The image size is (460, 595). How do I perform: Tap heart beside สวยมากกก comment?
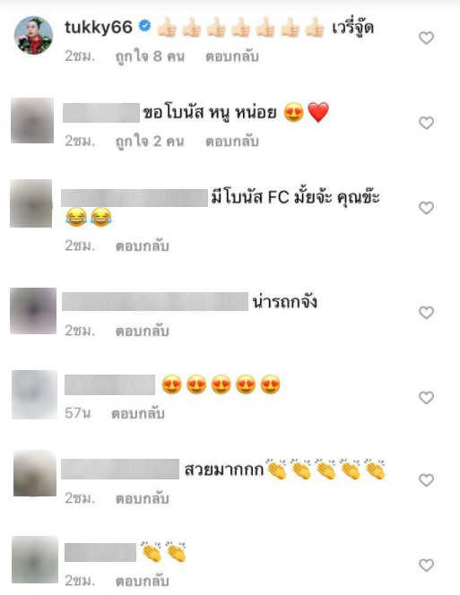426,480
